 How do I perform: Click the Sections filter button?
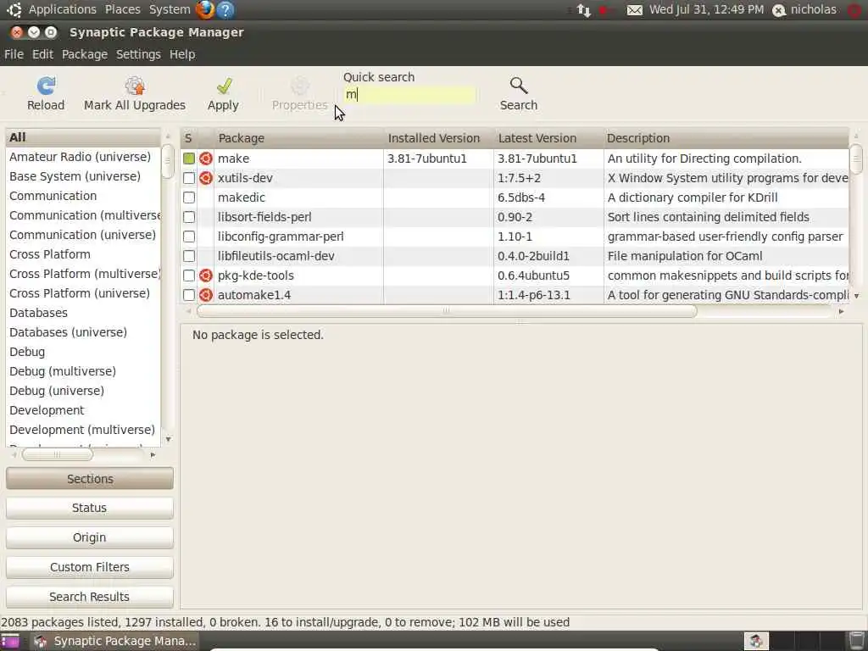[90, 479]
